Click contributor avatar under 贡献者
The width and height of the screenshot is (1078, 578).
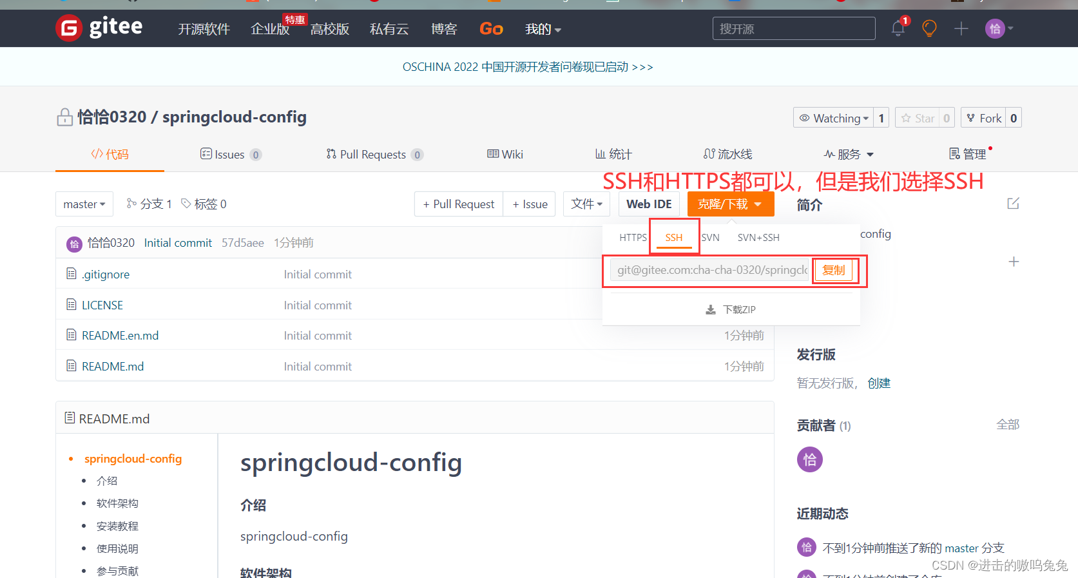coord(810,459)
